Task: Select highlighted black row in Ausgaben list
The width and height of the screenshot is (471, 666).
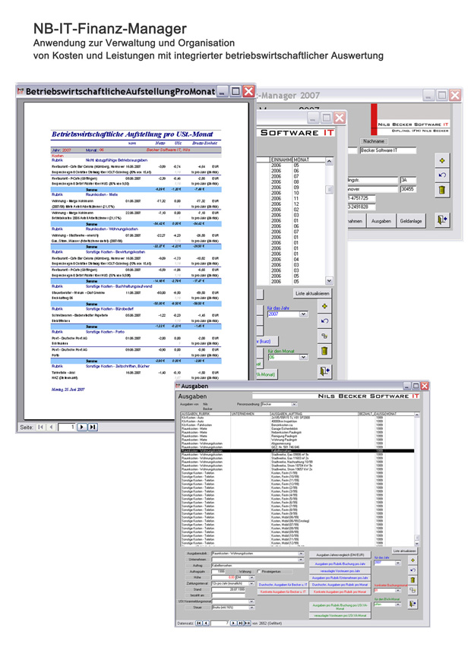Action: [297, 451]
